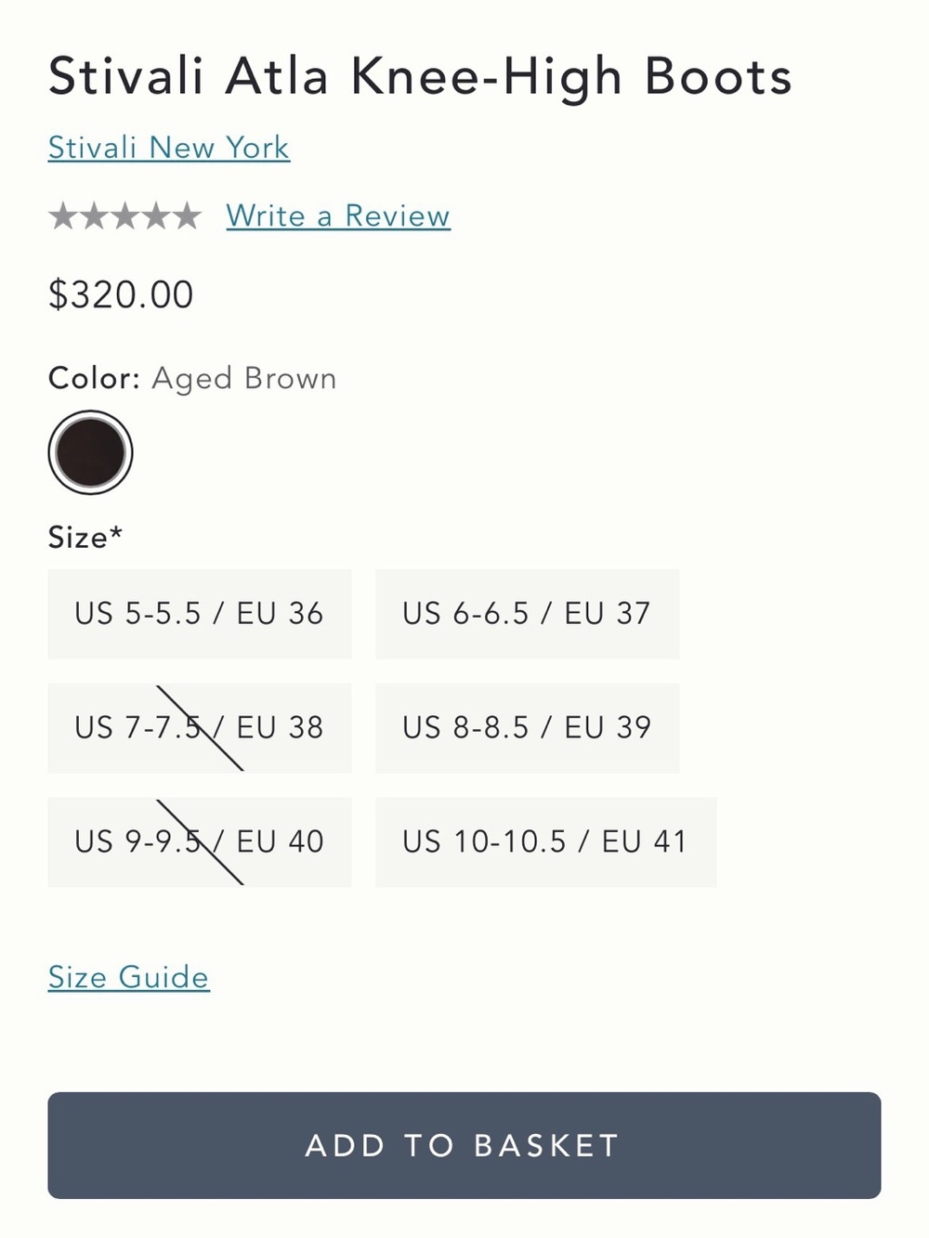
Task: Click the Size* required field label
Action: 85,537
